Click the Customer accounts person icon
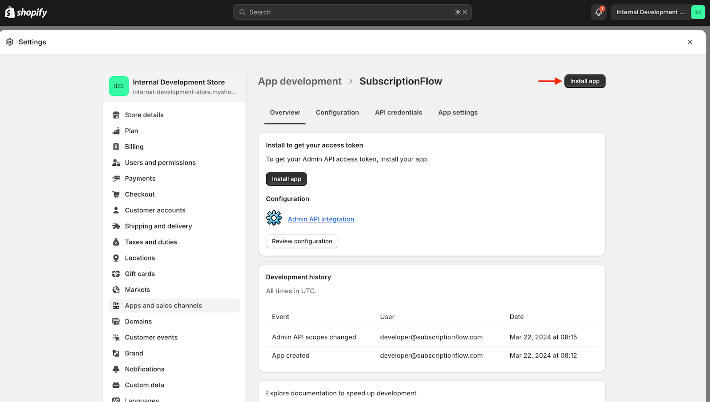Viewport: 710px width, 402px height. [x=116, y=210]
